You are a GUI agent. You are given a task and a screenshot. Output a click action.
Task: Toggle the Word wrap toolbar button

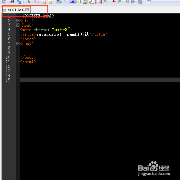pyautogui.click(x=59, y=2)
